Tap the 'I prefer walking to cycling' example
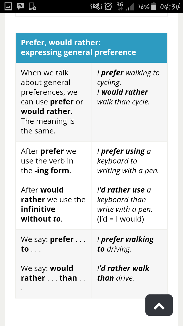Screen dimensions: 183x326 coord(128,77)
